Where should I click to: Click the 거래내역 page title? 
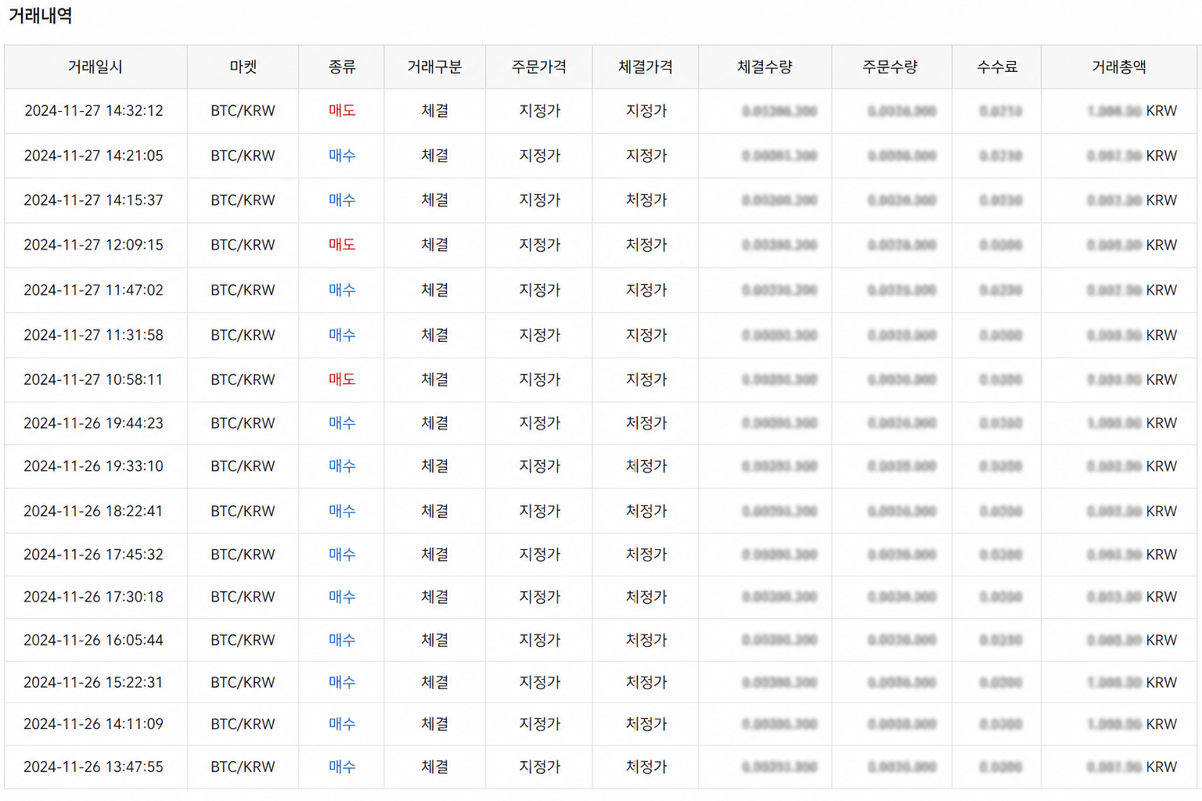tap(41, 16)
